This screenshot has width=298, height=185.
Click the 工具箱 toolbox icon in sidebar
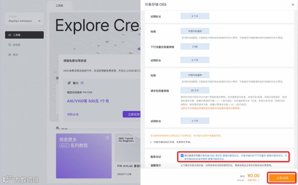pos(9,35)
